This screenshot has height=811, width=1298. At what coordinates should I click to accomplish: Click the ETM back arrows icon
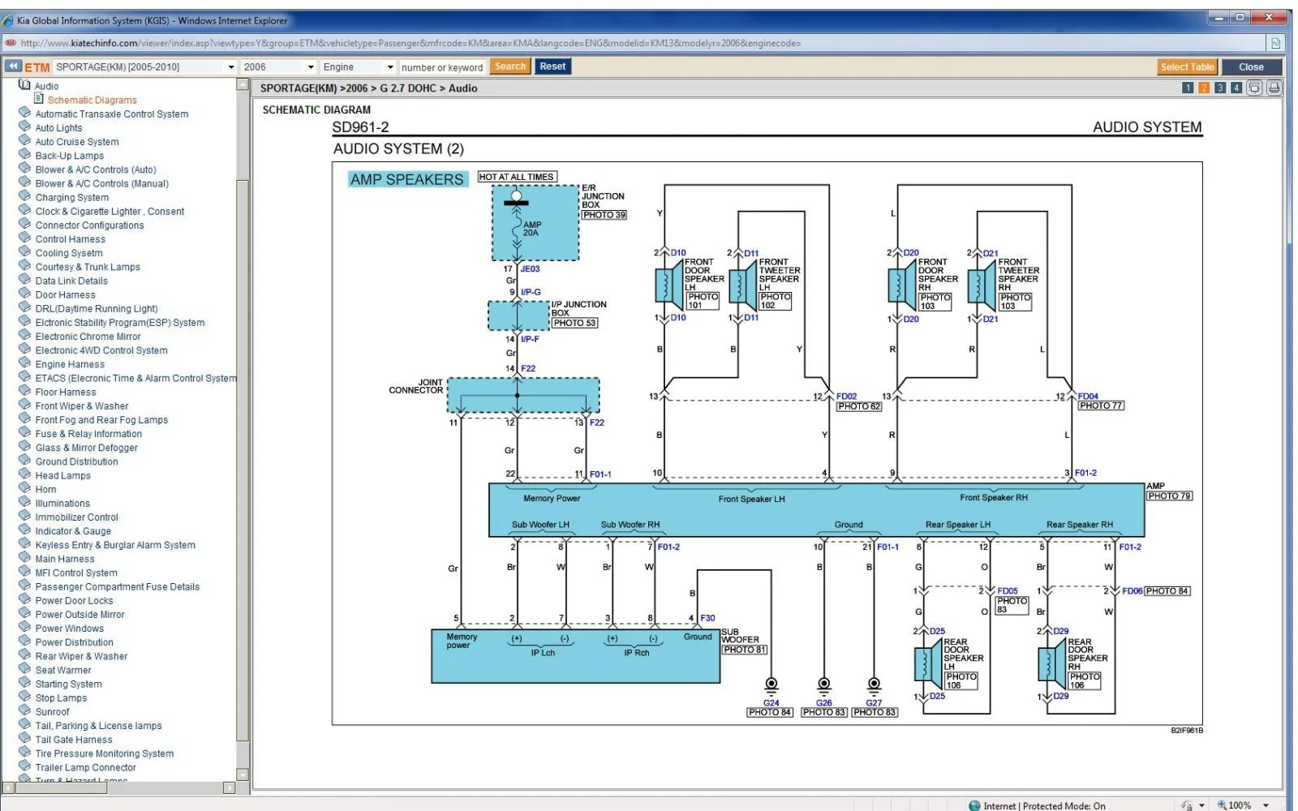coord(13,67)
